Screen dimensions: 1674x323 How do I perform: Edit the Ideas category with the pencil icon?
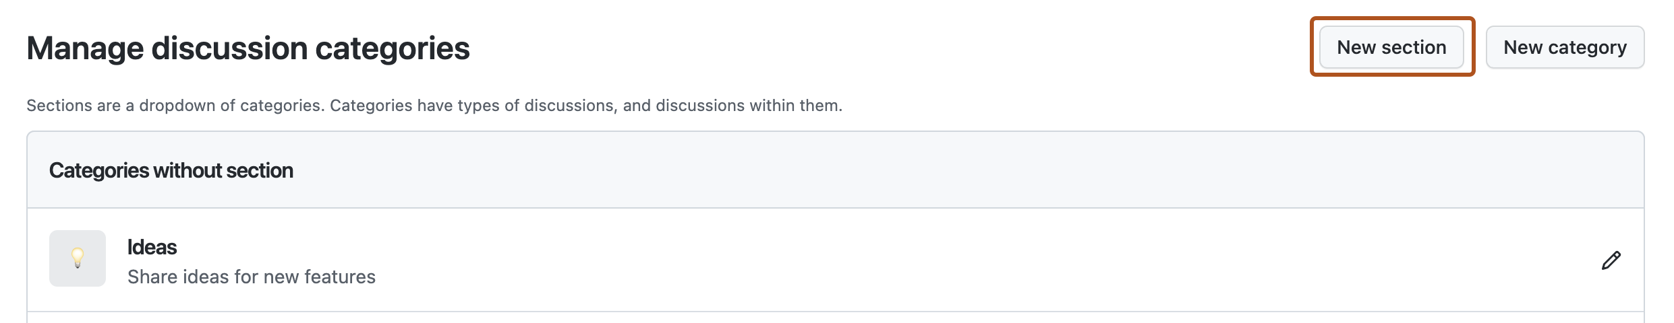[1611, 260]
